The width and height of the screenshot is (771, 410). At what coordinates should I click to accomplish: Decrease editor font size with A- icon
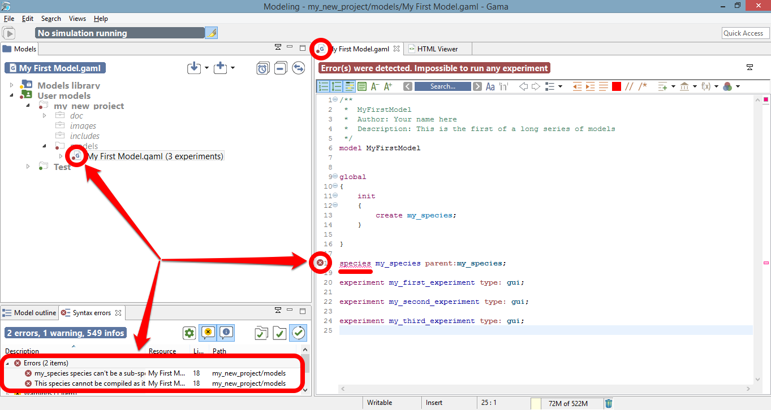coord(374,86)
